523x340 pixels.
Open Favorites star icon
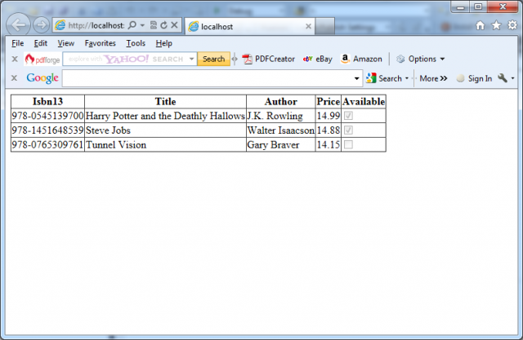[x=496, y=25]
